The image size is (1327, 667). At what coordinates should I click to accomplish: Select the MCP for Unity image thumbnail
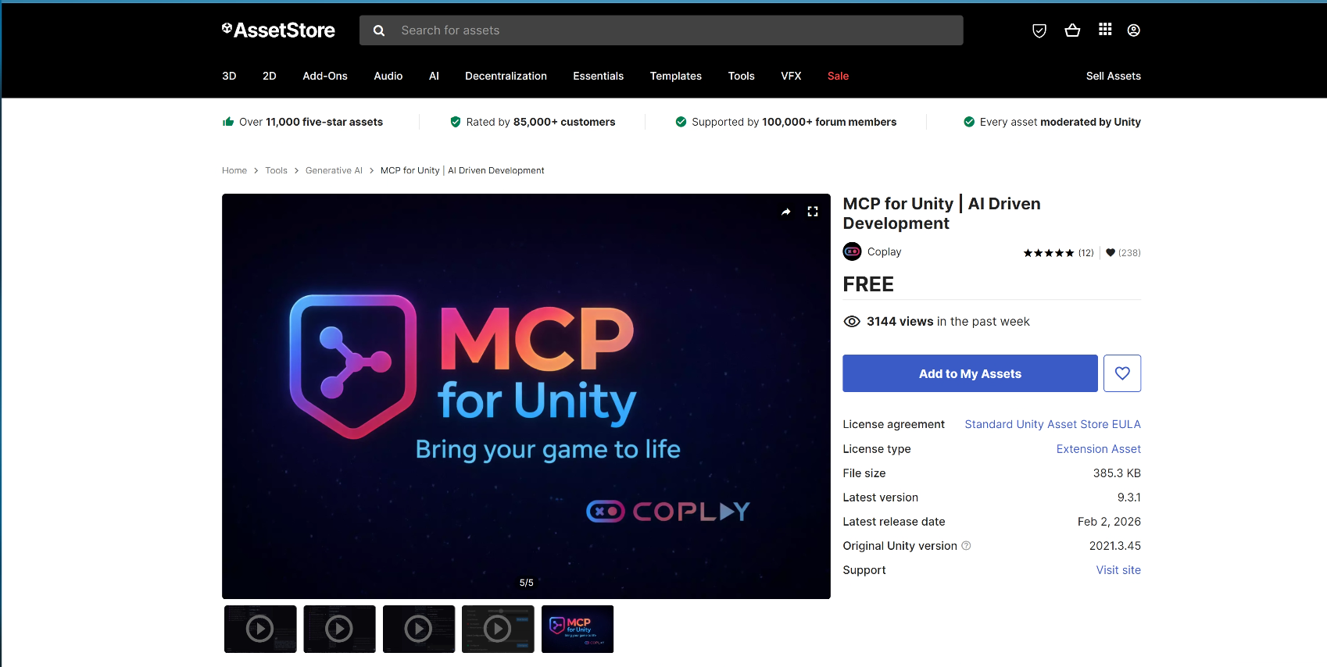[578, 629]
